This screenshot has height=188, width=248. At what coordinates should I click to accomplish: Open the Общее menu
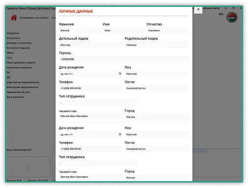[31, 8]
